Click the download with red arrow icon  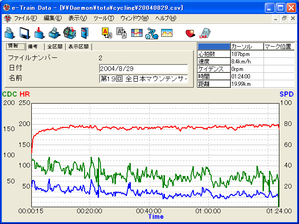(x=39, y=33)
